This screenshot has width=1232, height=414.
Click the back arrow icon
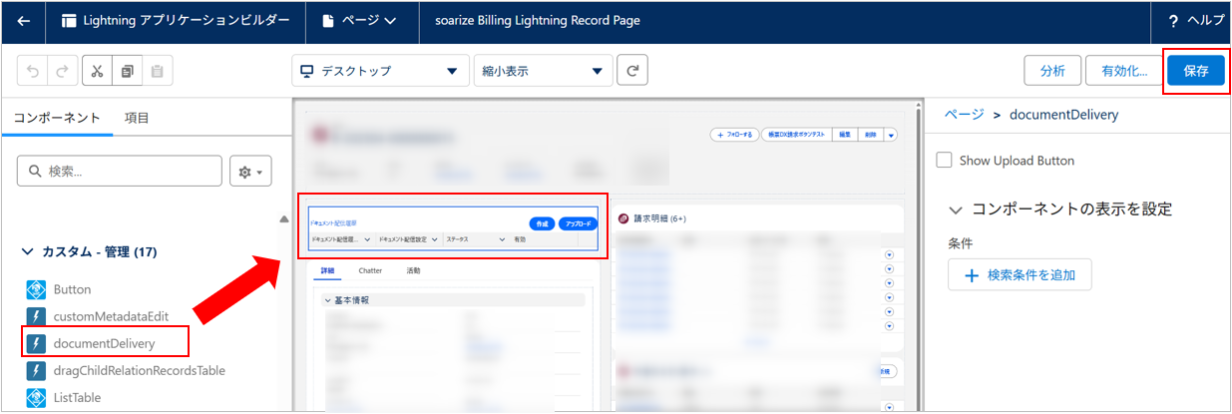24,21
